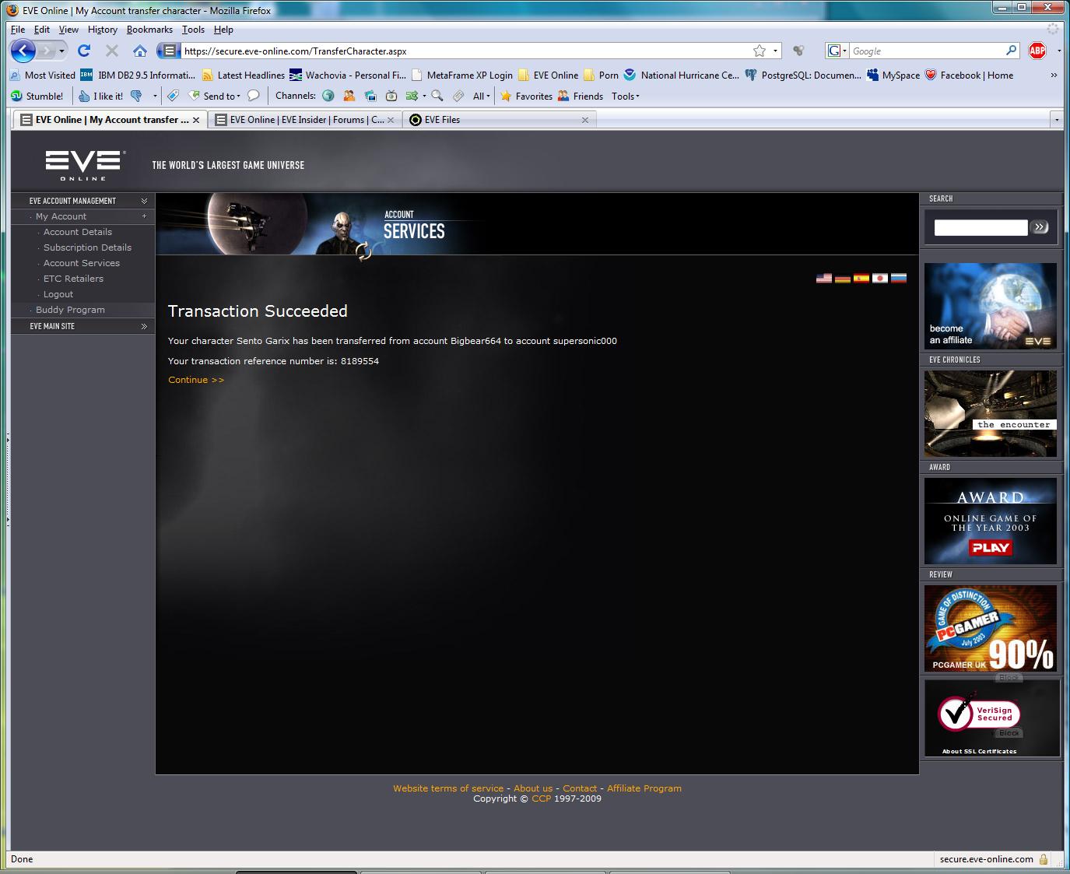Screen dimensions: 1070x874
Task: Open the StumbleUpon All channels dropdown
Action: tap(481, 97)
